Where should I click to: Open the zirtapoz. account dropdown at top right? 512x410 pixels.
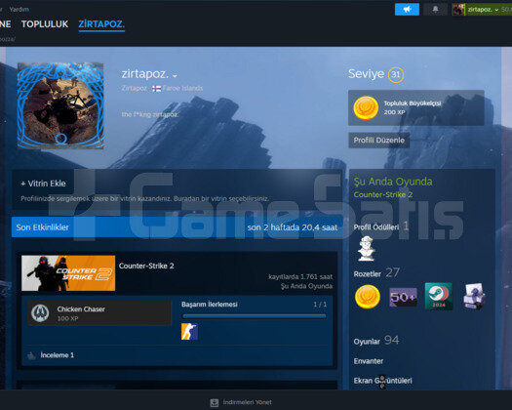tap(483, 10)
